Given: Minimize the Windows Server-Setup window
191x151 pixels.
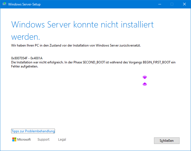Looking at the screenshot, I should [x=160, y=4].
